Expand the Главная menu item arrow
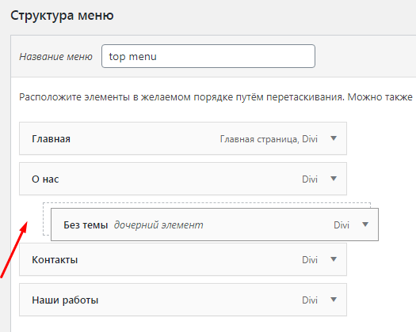 [x=334, y=138]
